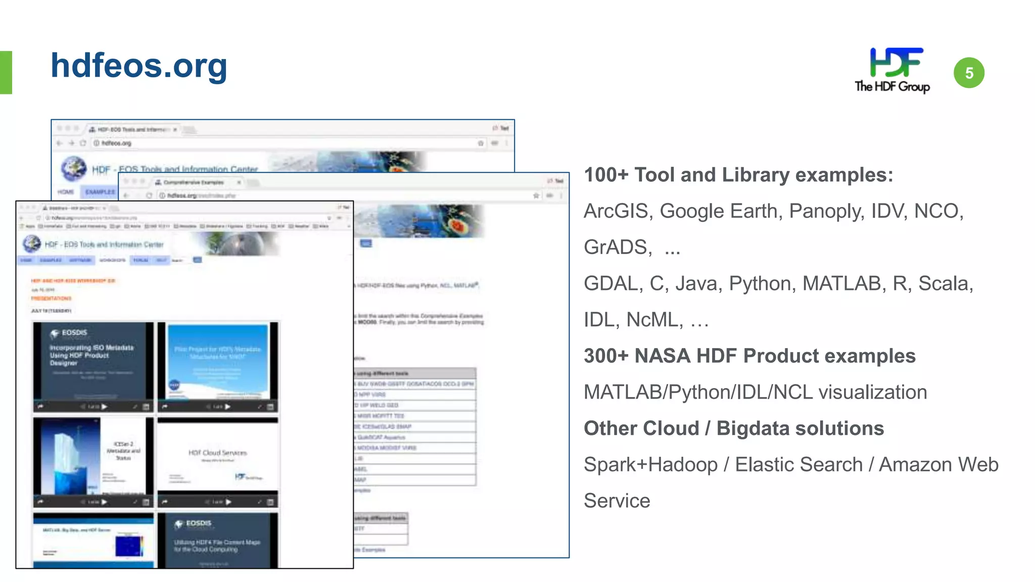Image resolution: width=1035 pixels, height=582 pixels.
Task: Open the ICESat-2 Metadata and Status thumbnail
Action: coord(93,456)
